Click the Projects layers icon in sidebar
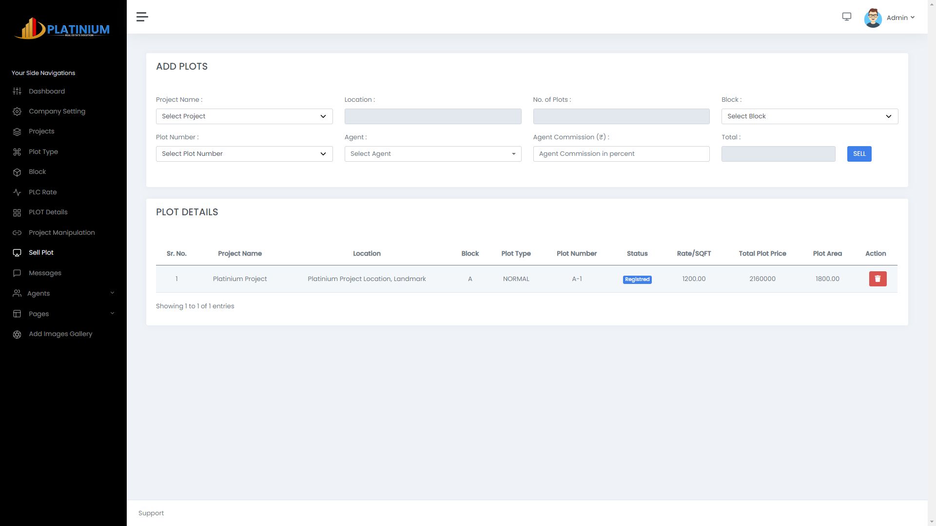Image resolution: width=936 pixels, height=526 pixels. click(17, 131)
